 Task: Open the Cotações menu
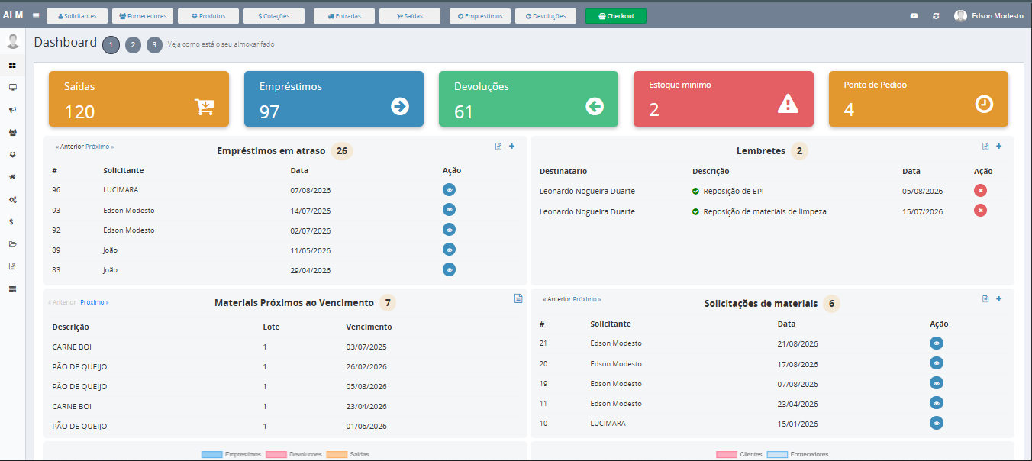tap(274, 16)
